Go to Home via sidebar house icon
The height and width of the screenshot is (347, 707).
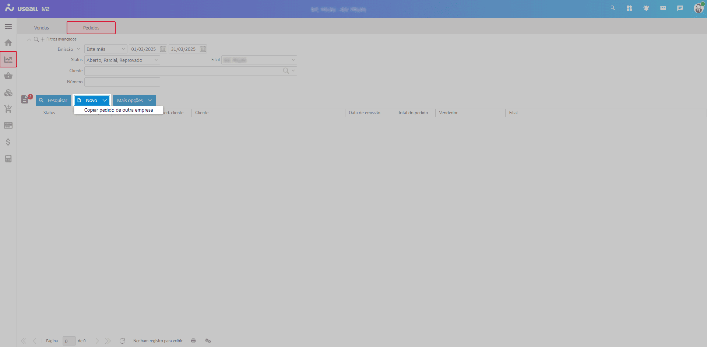(8, 43)
